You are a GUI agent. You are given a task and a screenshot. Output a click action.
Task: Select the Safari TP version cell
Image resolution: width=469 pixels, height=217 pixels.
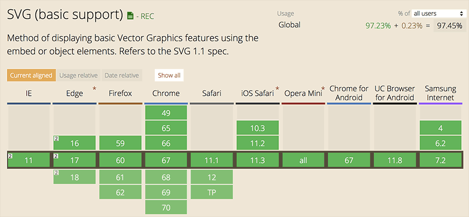[212, 192]
